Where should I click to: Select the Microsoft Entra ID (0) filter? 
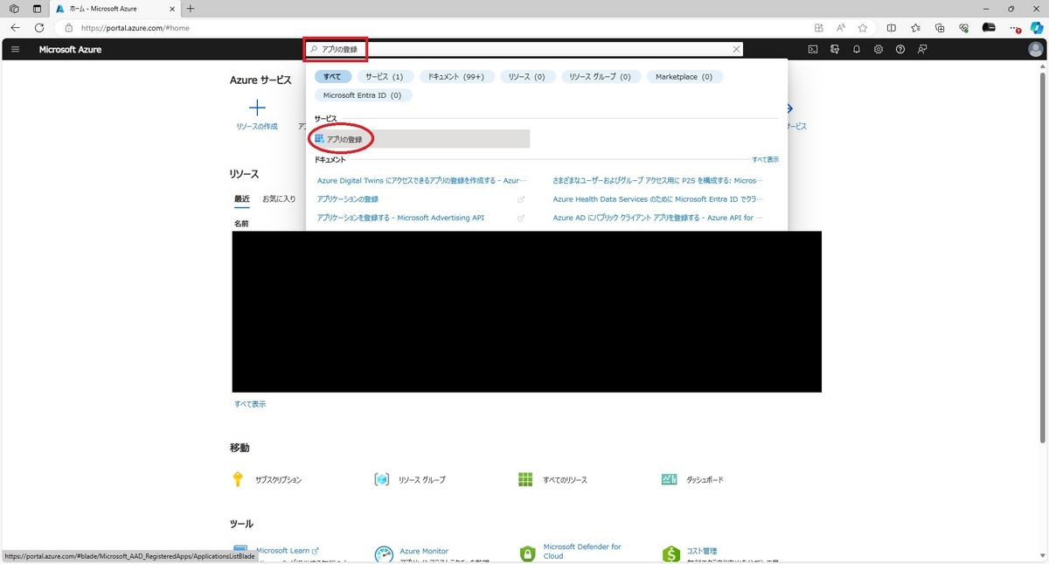tap(361, 94)
